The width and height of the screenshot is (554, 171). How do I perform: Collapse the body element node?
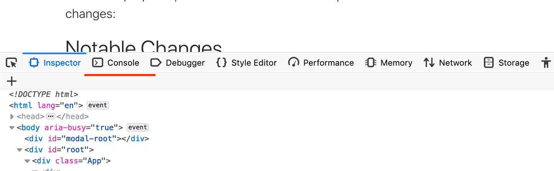(12, 127)
